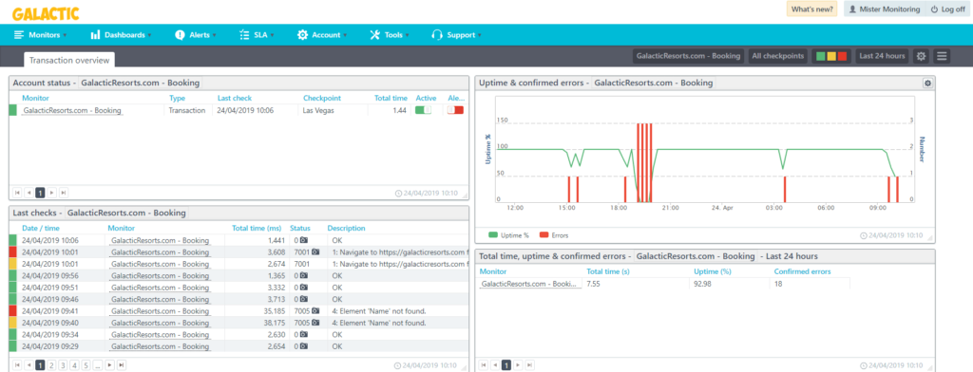Open the Uptime & confirmed errors panel settings gear
The image size is (973, 372).
click(927, 84)
